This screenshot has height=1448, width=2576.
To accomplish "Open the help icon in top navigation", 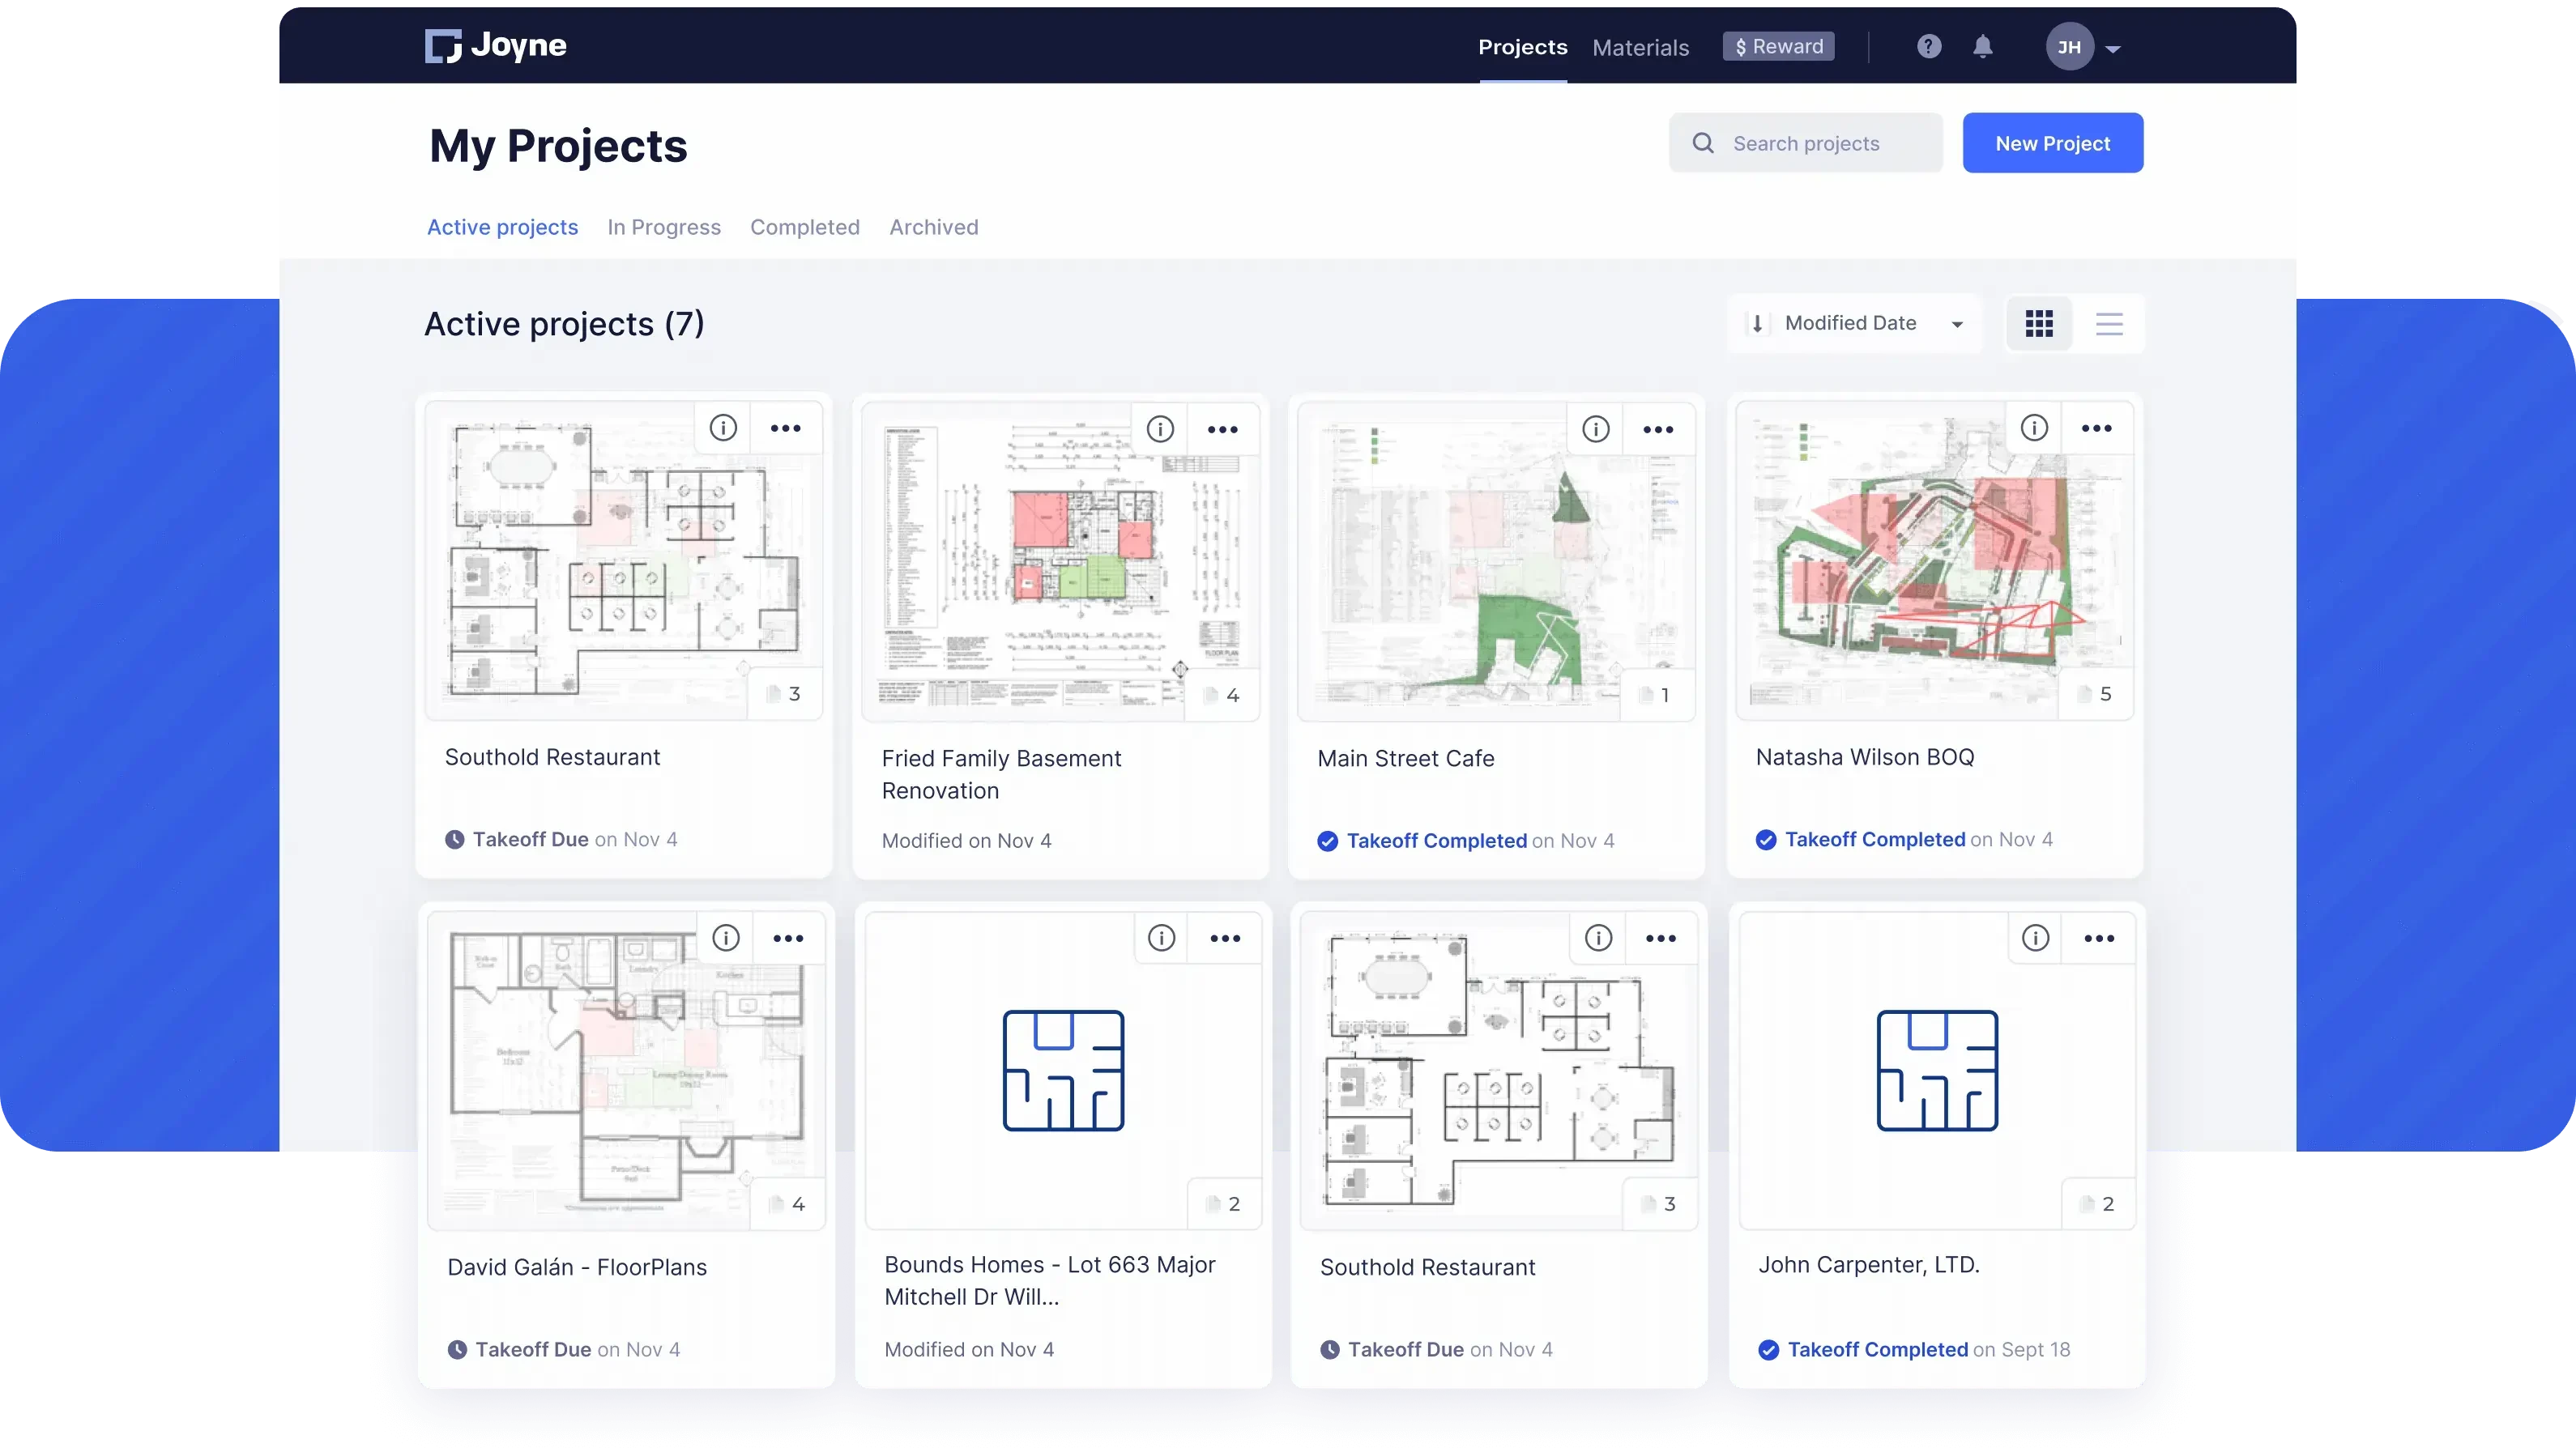I will (1928, 46).
